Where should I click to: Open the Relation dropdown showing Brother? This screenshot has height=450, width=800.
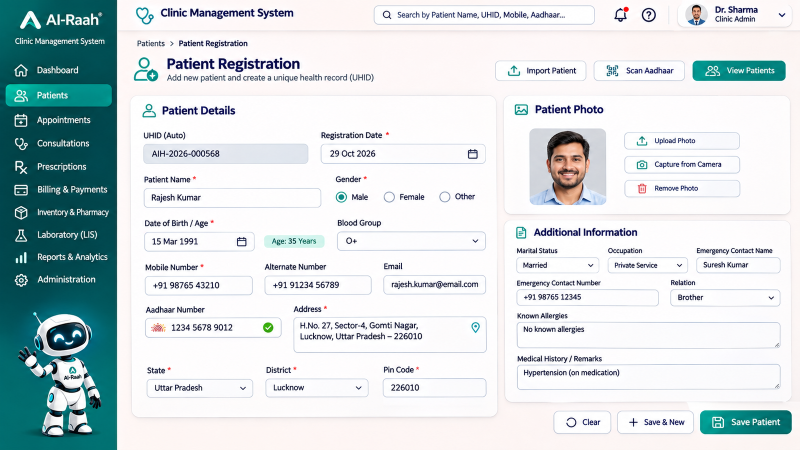(725, 297)
